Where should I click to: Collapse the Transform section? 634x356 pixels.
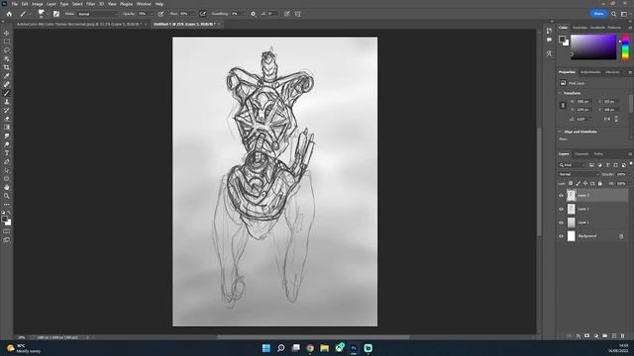(561, 93)
